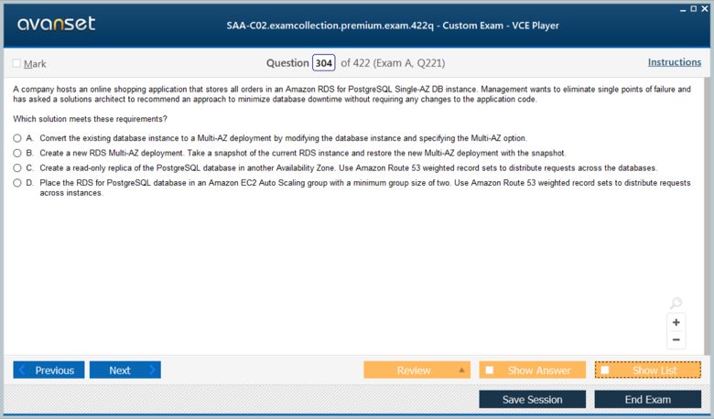Click the question number field 304
Viewport: 714px width, 419px height.
[324, 63]
